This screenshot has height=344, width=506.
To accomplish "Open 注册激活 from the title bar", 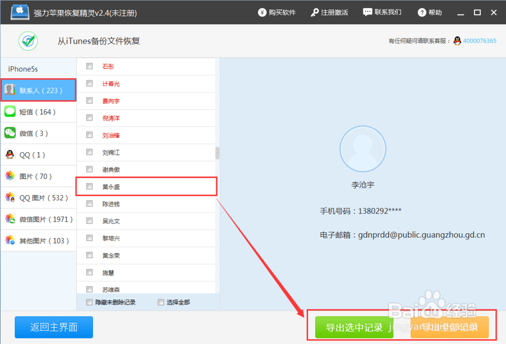I will [329, 13].
